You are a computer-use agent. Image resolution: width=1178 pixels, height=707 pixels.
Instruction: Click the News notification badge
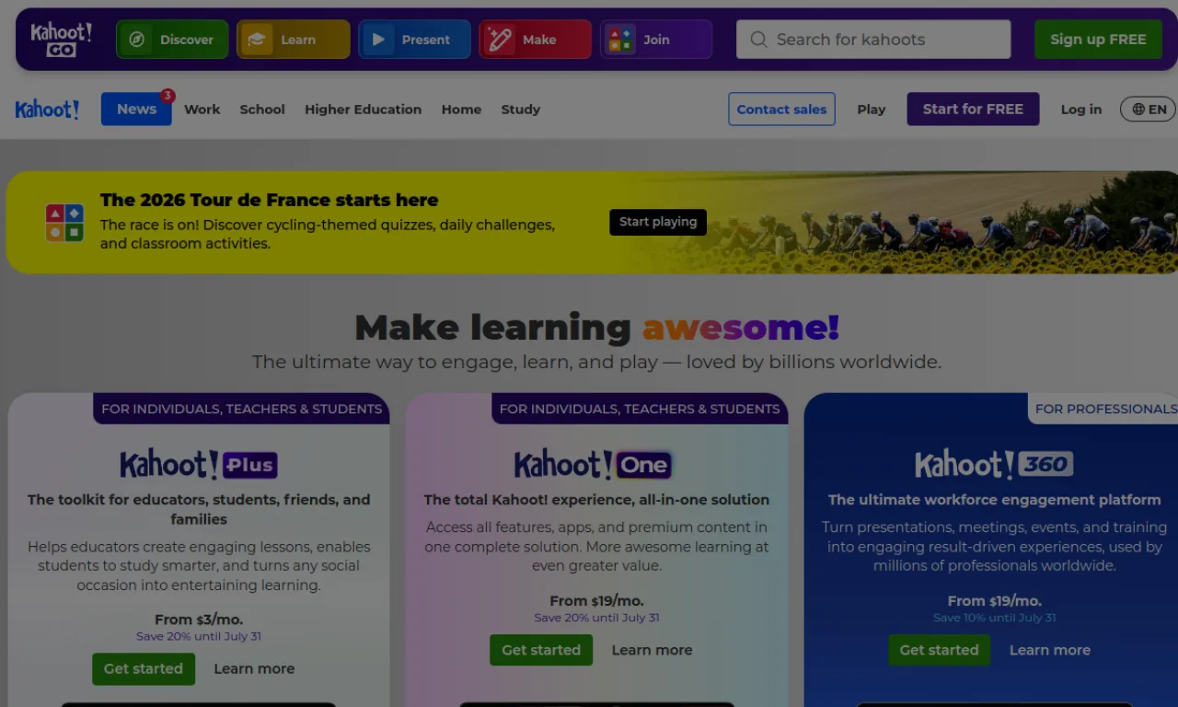coord(167,96)
